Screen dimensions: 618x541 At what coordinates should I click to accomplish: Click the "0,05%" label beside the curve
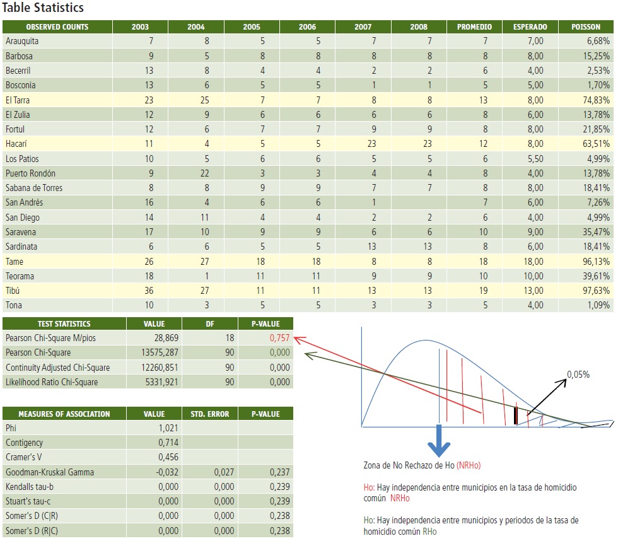point(578,374)
